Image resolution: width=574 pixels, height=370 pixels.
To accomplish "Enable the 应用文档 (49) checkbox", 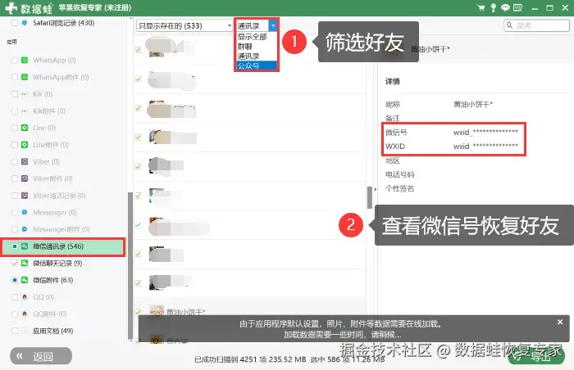I will tap(15, 331).
